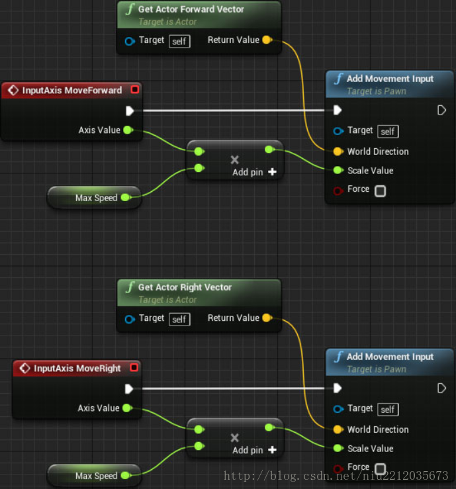456x489 pixels.
Task: Click the lower Add Movement Input exec output pin
Action: (441, 388)
